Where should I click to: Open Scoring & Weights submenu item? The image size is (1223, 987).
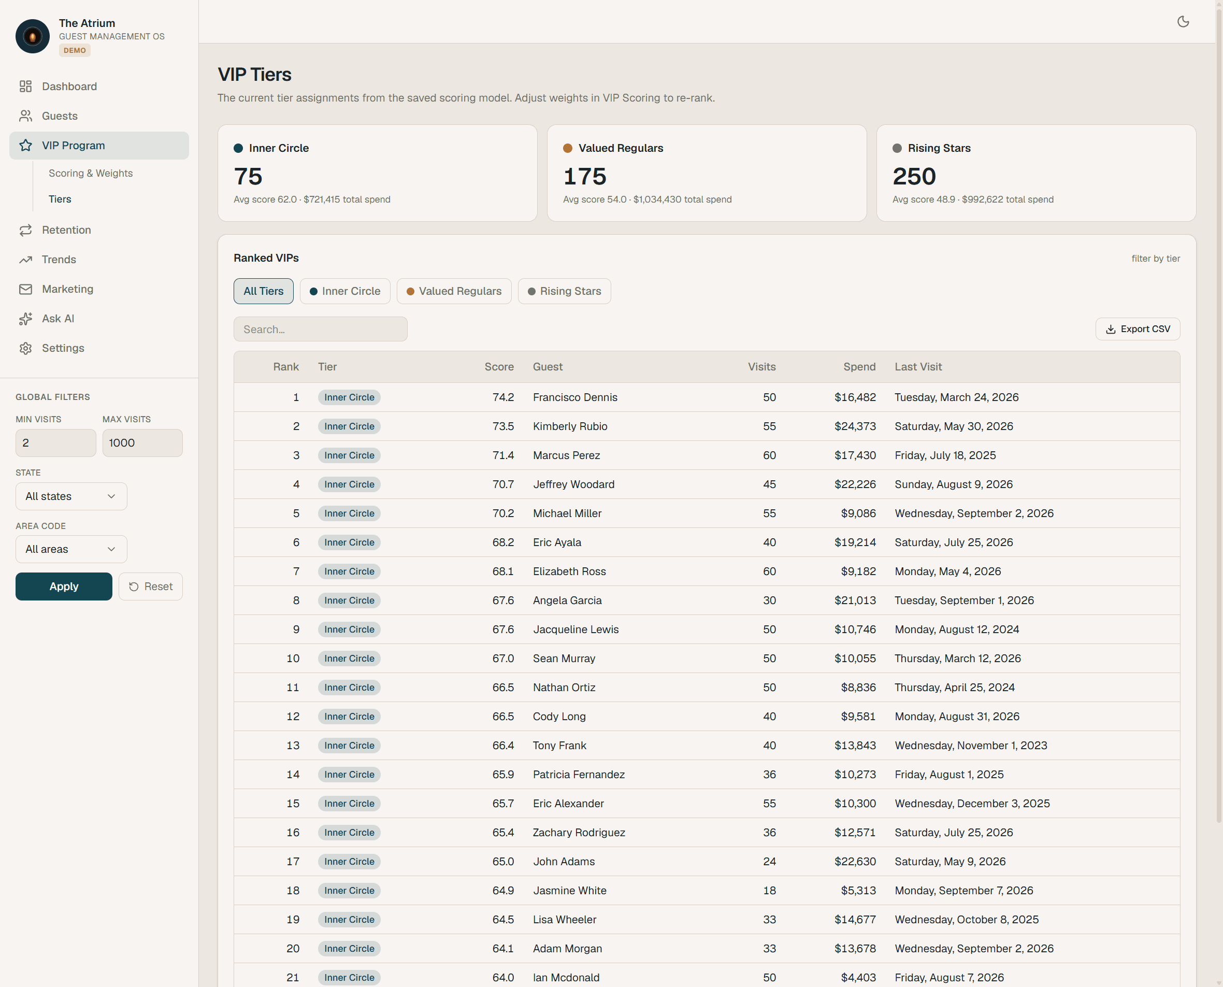[90, 174]
